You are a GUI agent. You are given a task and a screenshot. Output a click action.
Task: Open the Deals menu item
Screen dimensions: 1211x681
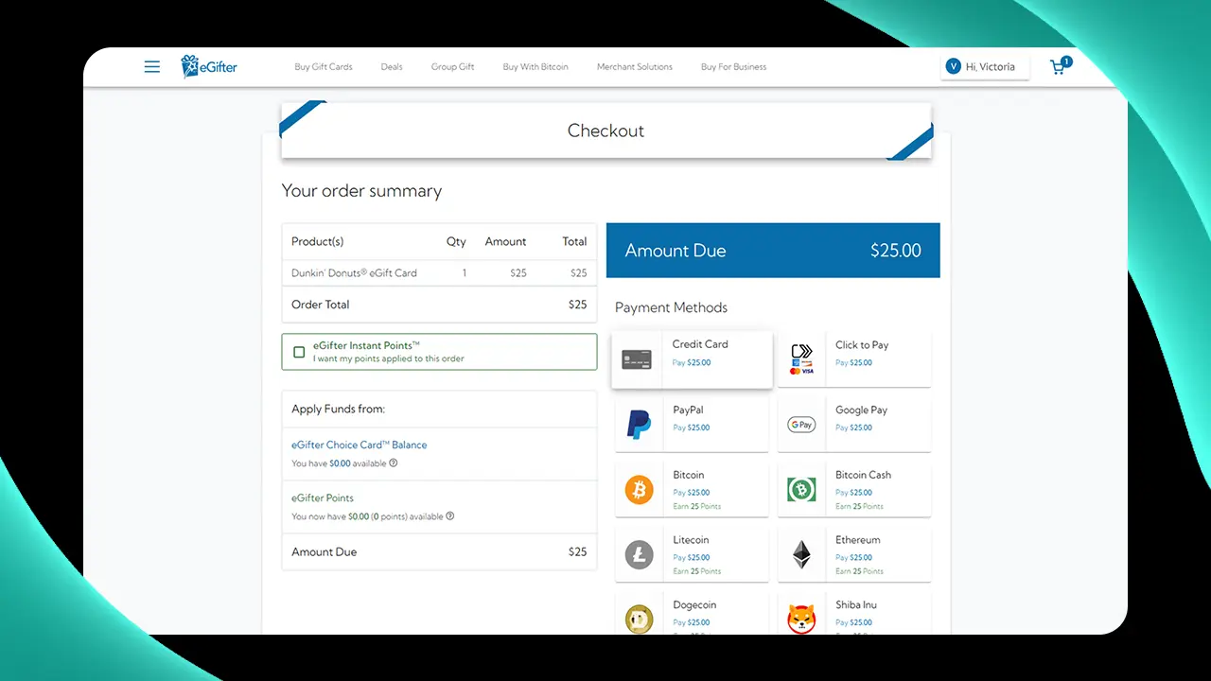[x=392, y=67]
